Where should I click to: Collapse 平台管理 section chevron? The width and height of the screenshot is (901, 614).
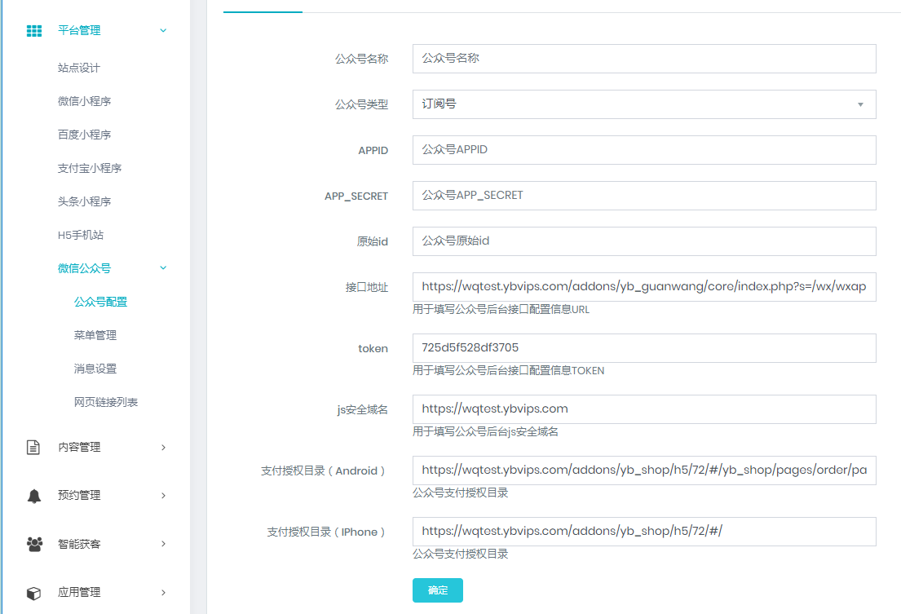[x=163, y=31]
